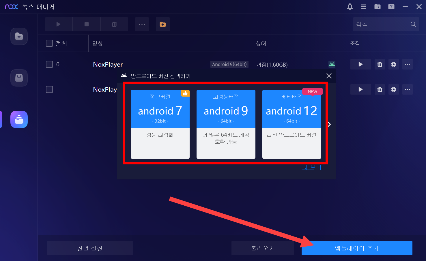Start instance 1 with its play button
Screen dimensions: 426x261
tap(361, 89)
